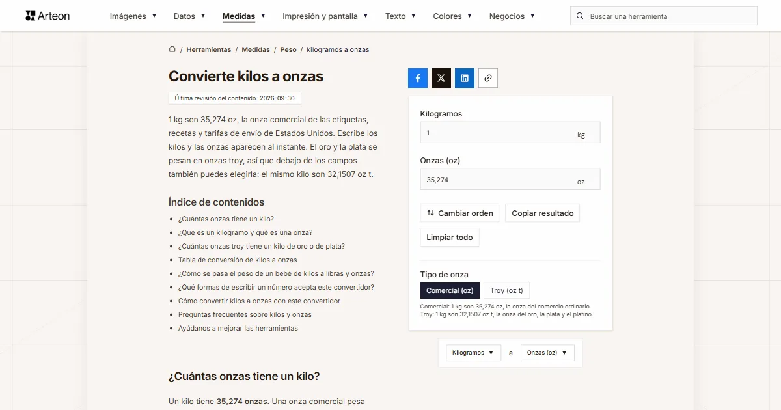Click the search magnifier icon
This screenshot has height=410, width=781.
click(x=581, y=16)
